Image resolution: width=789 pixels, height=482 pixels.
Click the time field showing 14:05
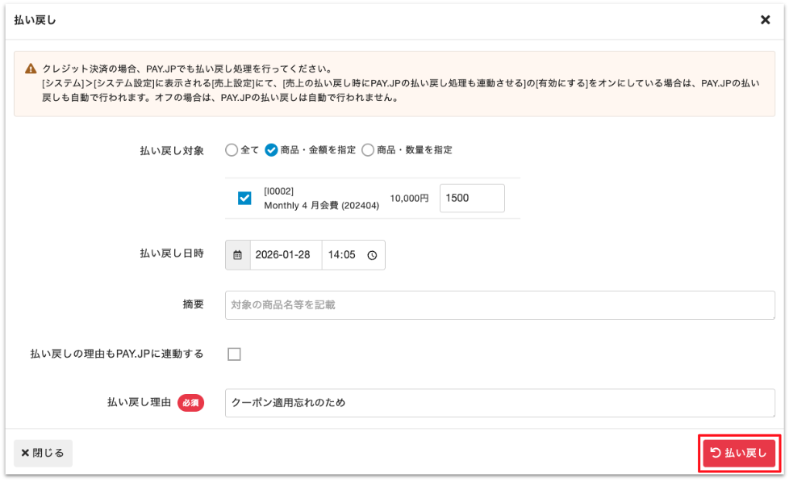click(x=344, y=254)
